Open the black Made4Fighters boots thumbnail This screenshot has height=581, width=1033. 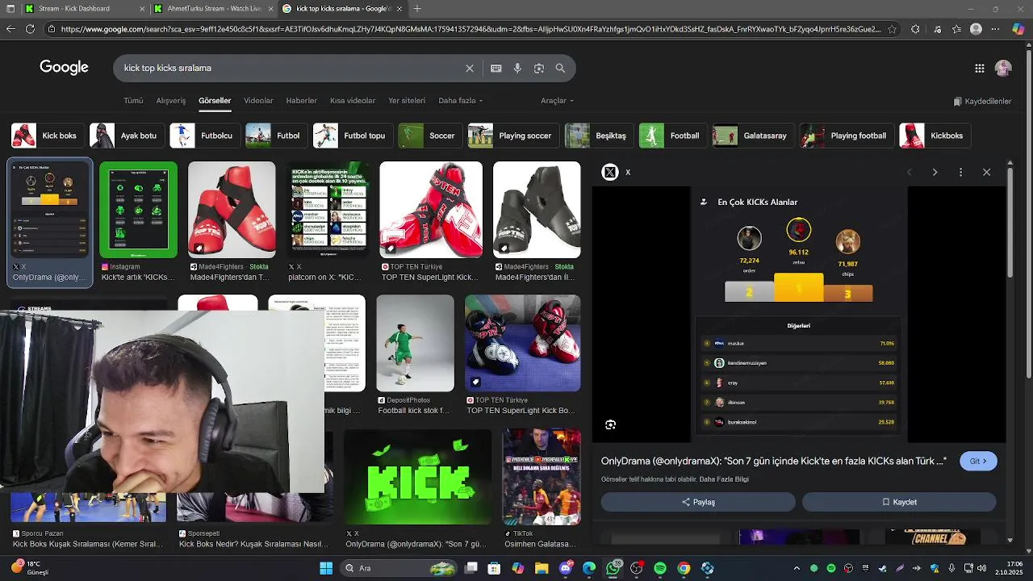click(x=537, y=210)
